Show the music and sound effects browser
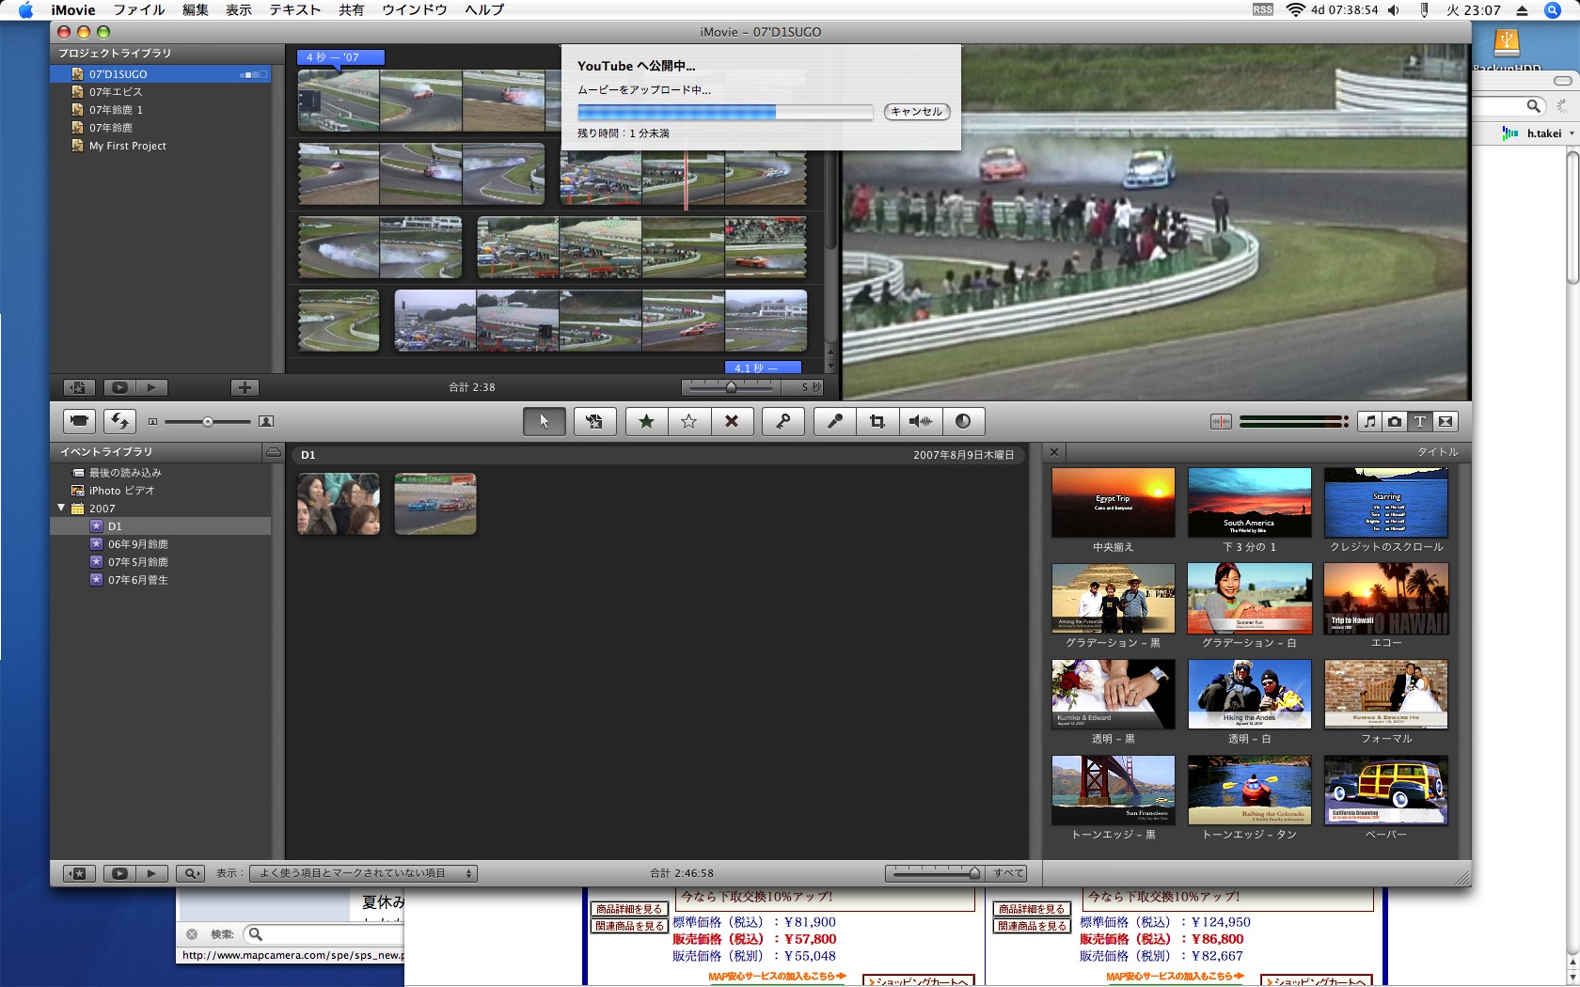This screenshot has width=1580, height=987. click(1369, 421)
